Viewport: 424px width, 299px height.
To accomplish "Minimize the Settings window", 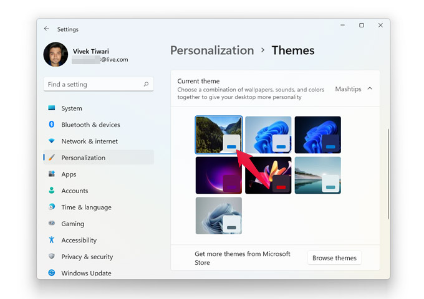I will click(x=342, y=25).
